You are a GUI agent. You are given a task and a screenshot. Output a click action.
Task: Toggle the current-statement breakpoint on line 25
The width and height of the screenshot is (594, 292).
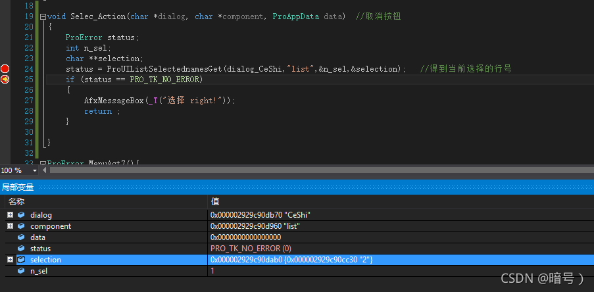tap(5, 79)
